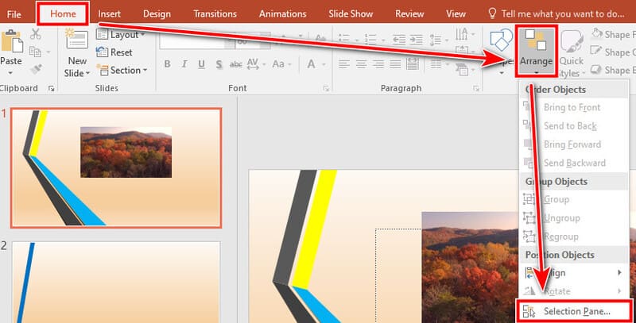This screenshot has width=636, height=323.
Task: Click the Copy icon in Clipboard group
Action: (x=35, y=52)
